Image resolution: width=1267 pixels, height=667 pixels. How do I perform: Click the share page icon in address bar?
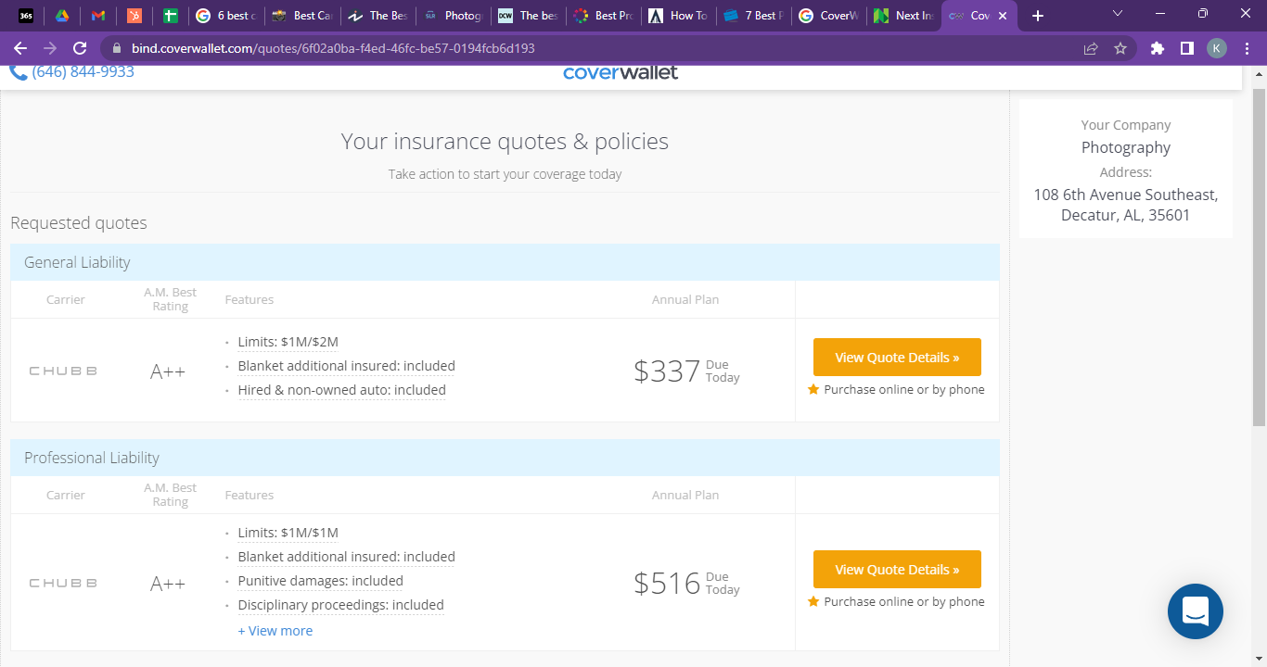pyautogui.click(x=1091, y=48)
